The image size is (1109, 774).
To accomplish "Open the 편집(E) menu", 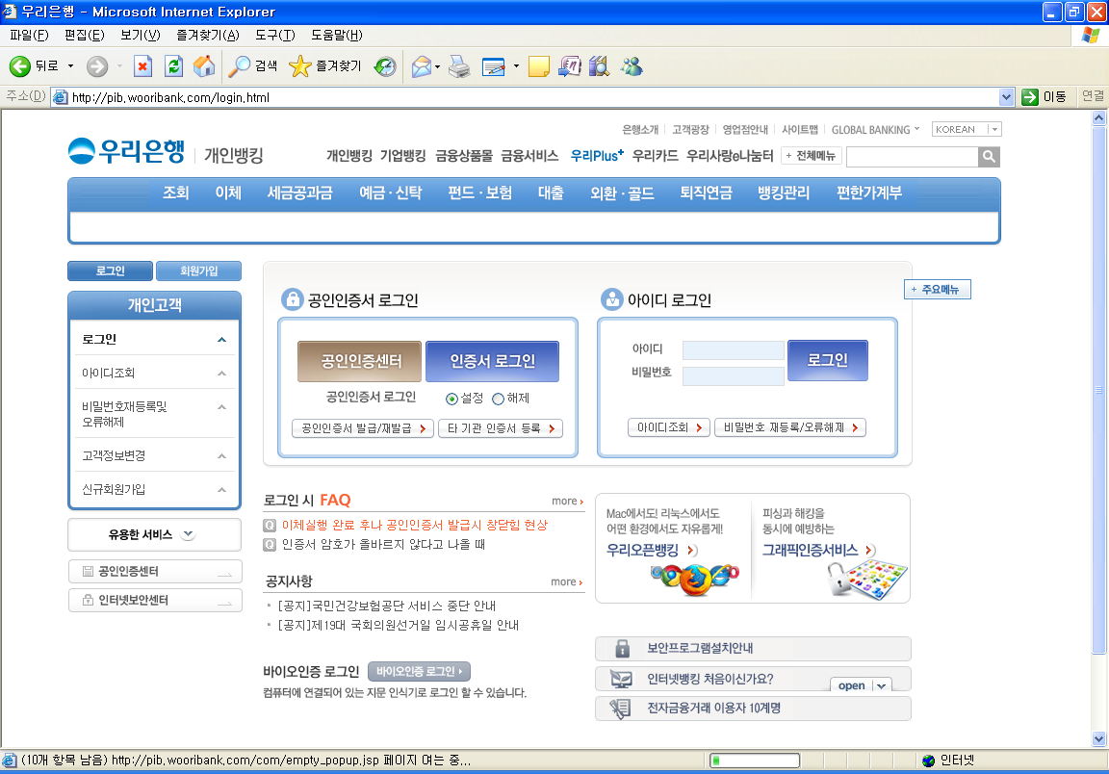I will [84, 35].
